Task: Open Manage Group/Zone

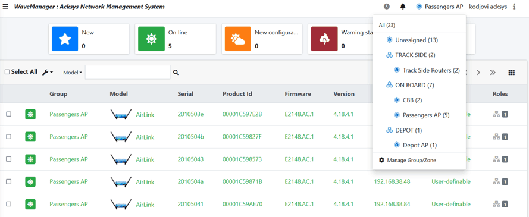Action: [411, 160]
